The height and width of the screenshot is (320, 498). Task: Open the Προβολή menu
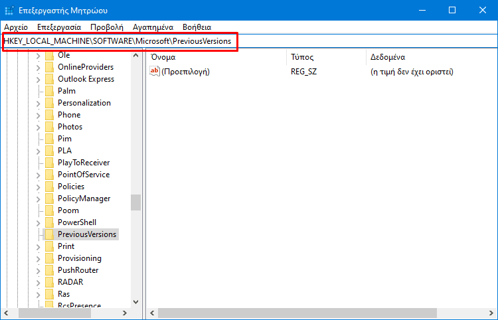pyautogui.click(x=107, y=27)
